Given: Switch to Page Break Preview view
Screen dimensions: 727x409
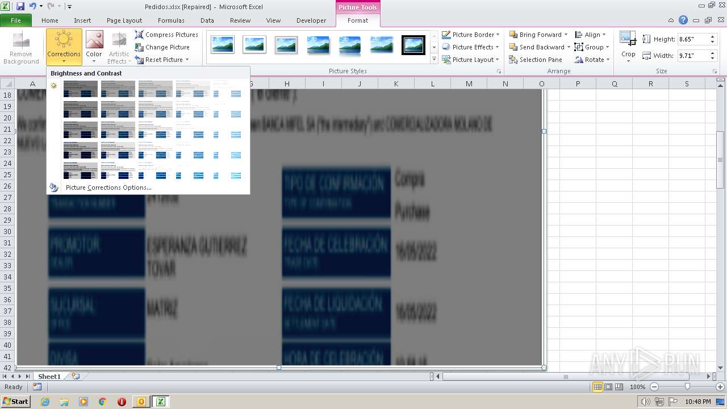Looking at the screenshot, I should pyautogui.click(x=619, y=387).
